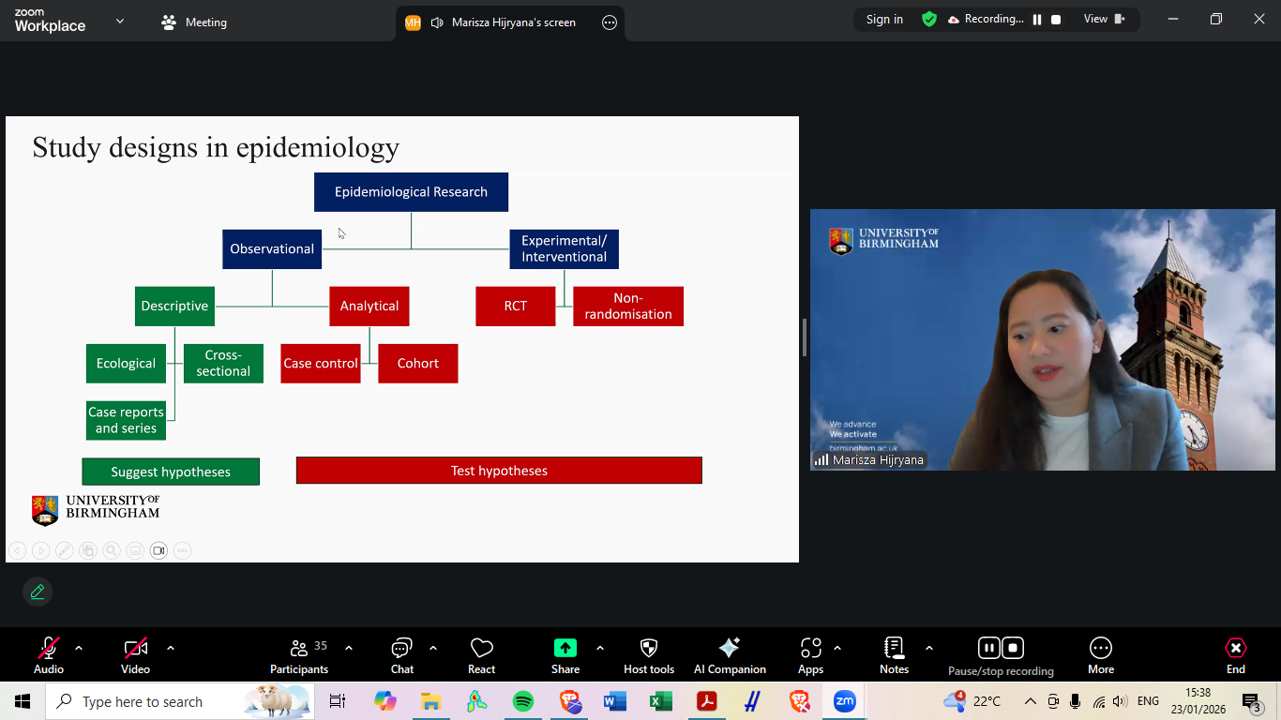Open Spotify from taskbar
The height and width of the screenshot is (720, 1281).
pos(523,701)
